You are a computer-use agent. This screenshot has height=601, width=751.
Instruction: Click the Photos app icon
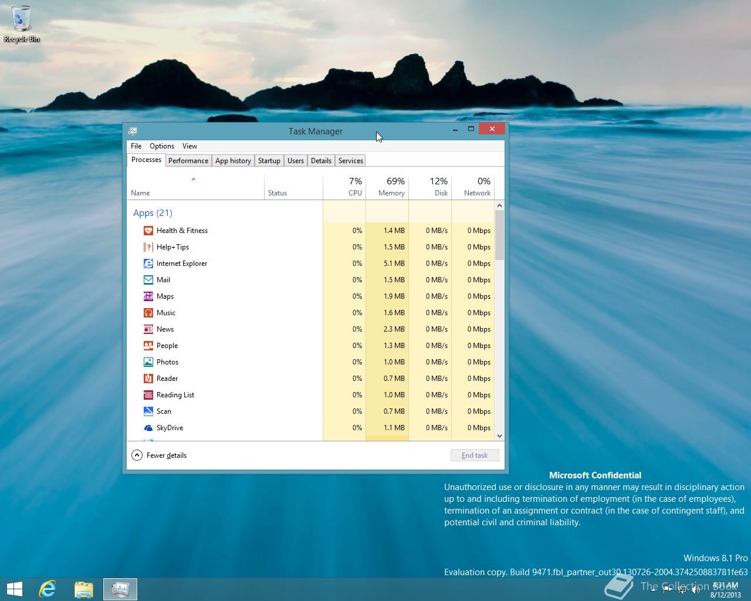[148, 362]
